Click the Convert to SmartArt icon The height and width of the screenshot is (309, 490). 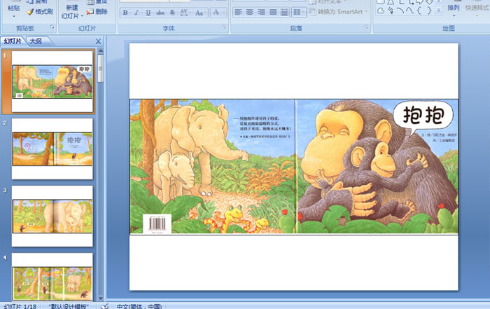point(312,12)
